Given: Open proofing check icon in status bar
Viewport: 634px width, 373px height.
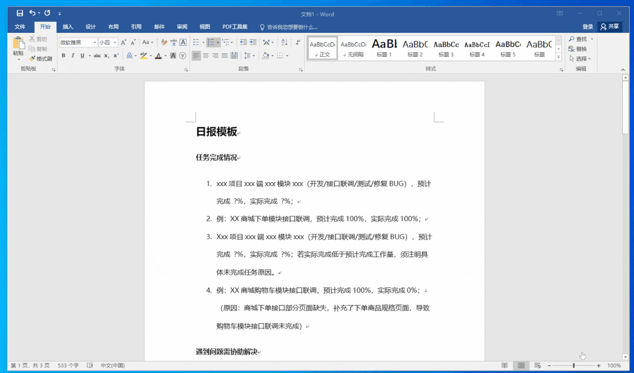Looking at the screenshot, I should click(x=90, y=365).
